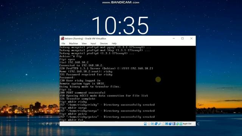
Task: Click the '200 PORT command successful' line
Action: (82, 93)
